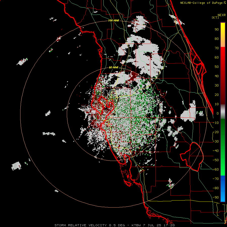Screen dimensions: 227x227
Task: Click the -60 value on the velocity scale
Action: pos(216,169)
